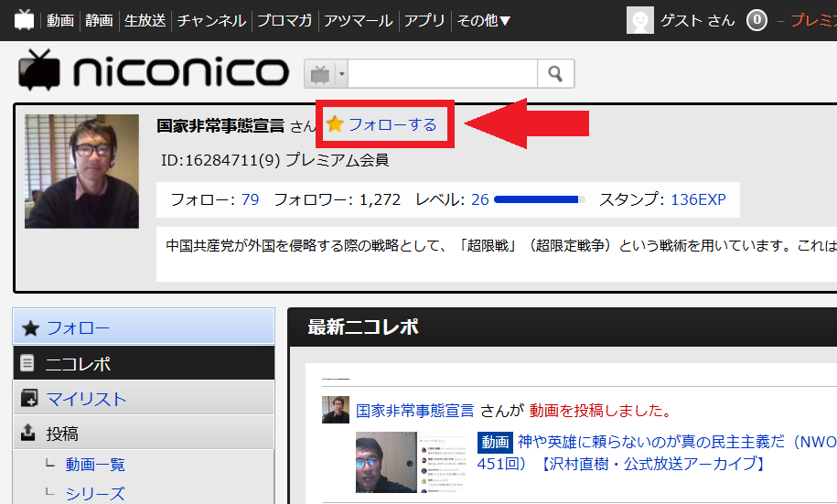Click the profile name 国家非常事態宣言 heading
837x504 pixels.
pyautogui.click(x=220, y=126)
